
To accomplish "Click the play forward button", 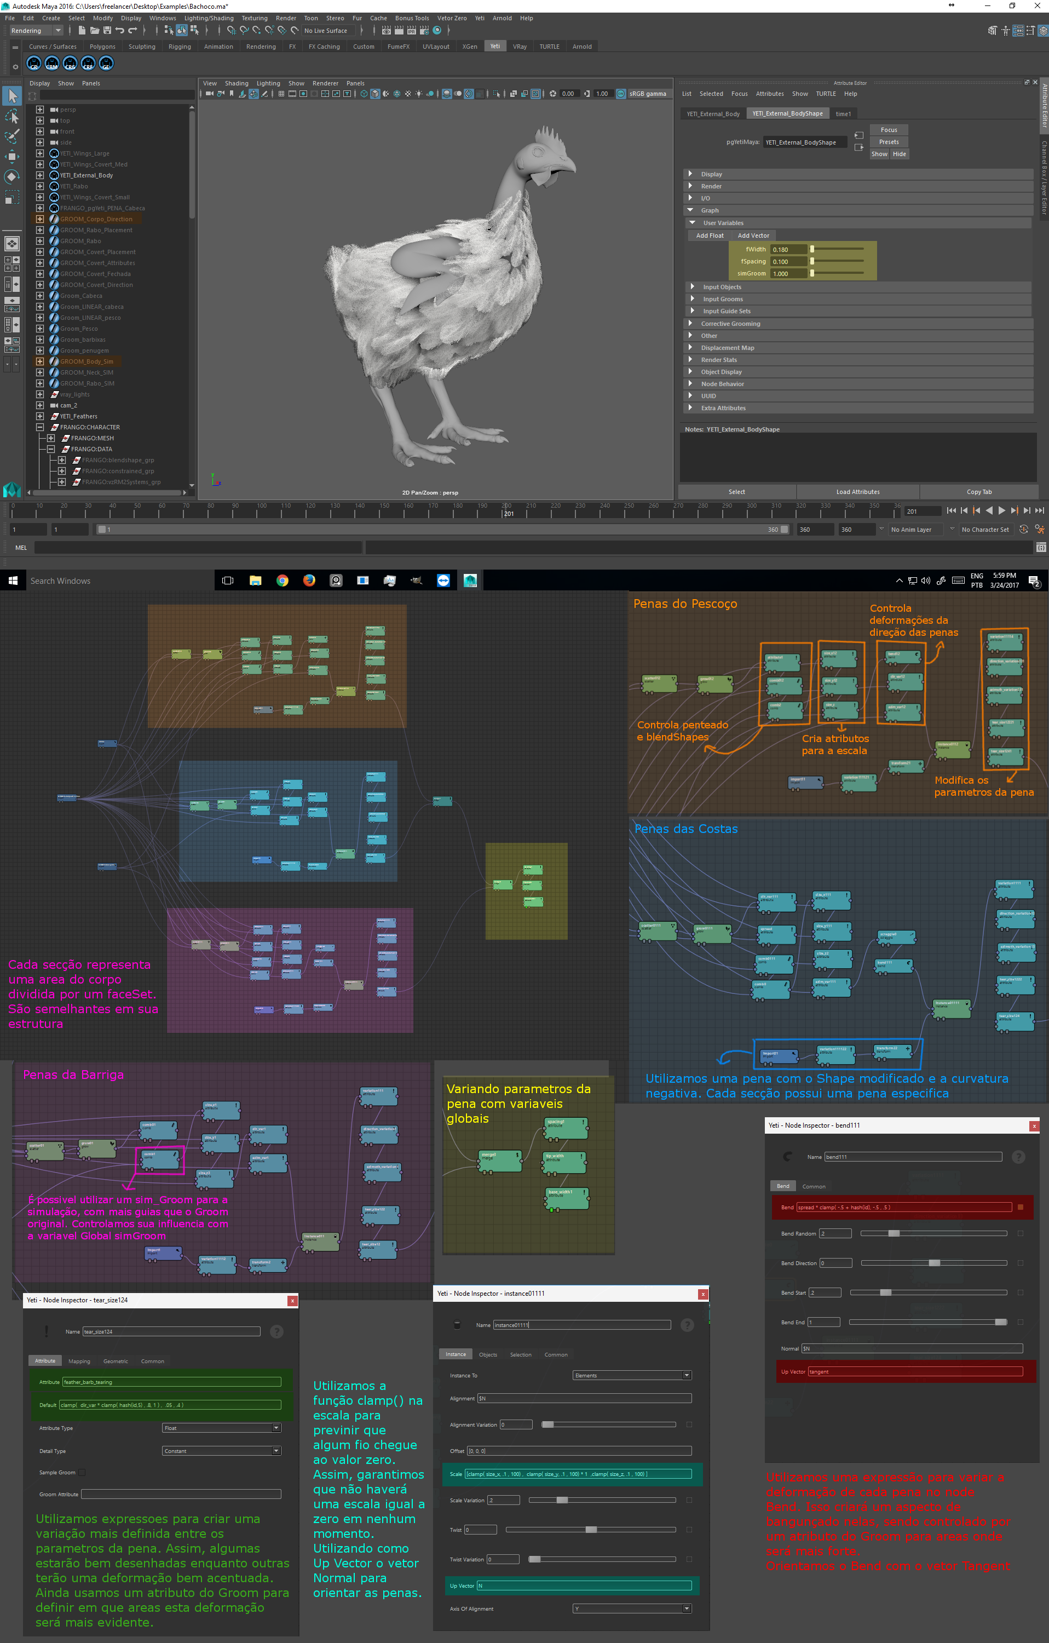I will point(1001,511).
